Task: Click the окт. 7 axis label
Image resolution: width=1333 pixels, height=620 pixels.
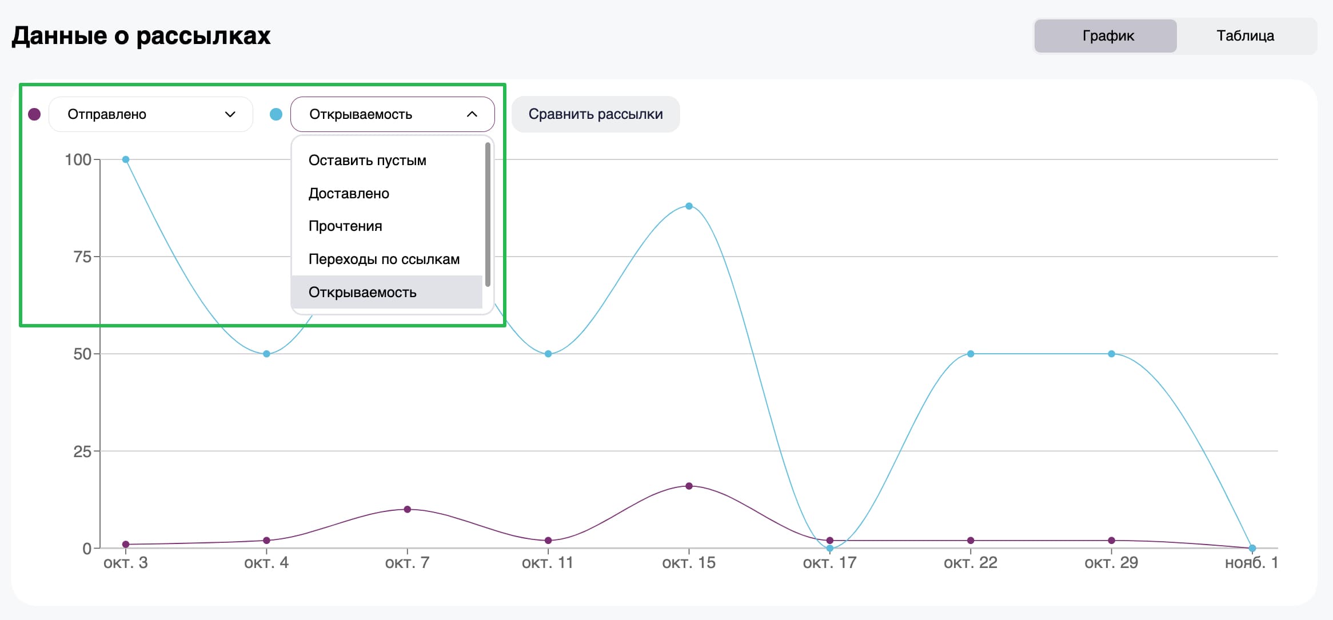Action: tap(408, 563)
